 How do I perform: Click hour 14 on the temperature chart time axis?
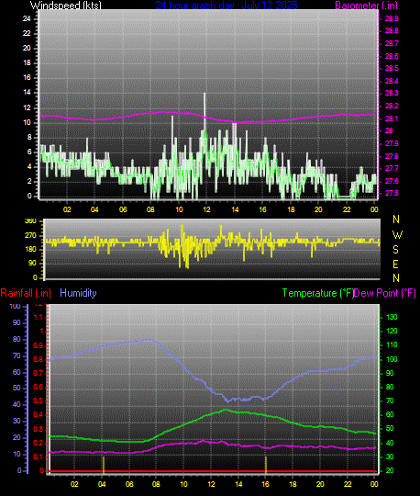point(238,484)
